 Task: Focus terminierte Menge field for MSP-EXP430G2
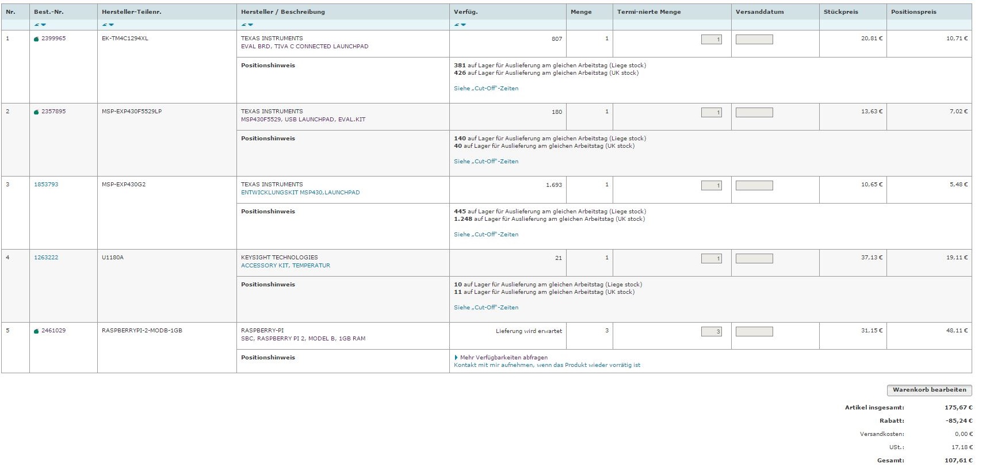pos(712,186)
